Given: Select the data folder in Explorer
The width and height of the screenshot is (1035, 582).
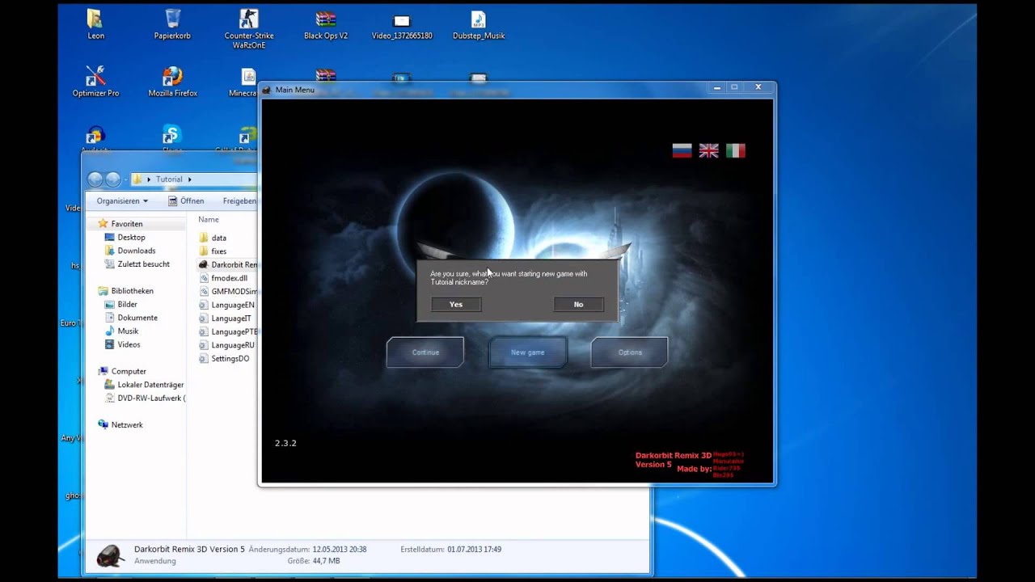Looking at the screenshot, I should coord(213,238).
